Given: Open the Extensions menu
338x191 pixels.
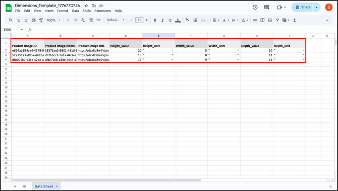Looking at the screenshot, I should coord(102,11).
